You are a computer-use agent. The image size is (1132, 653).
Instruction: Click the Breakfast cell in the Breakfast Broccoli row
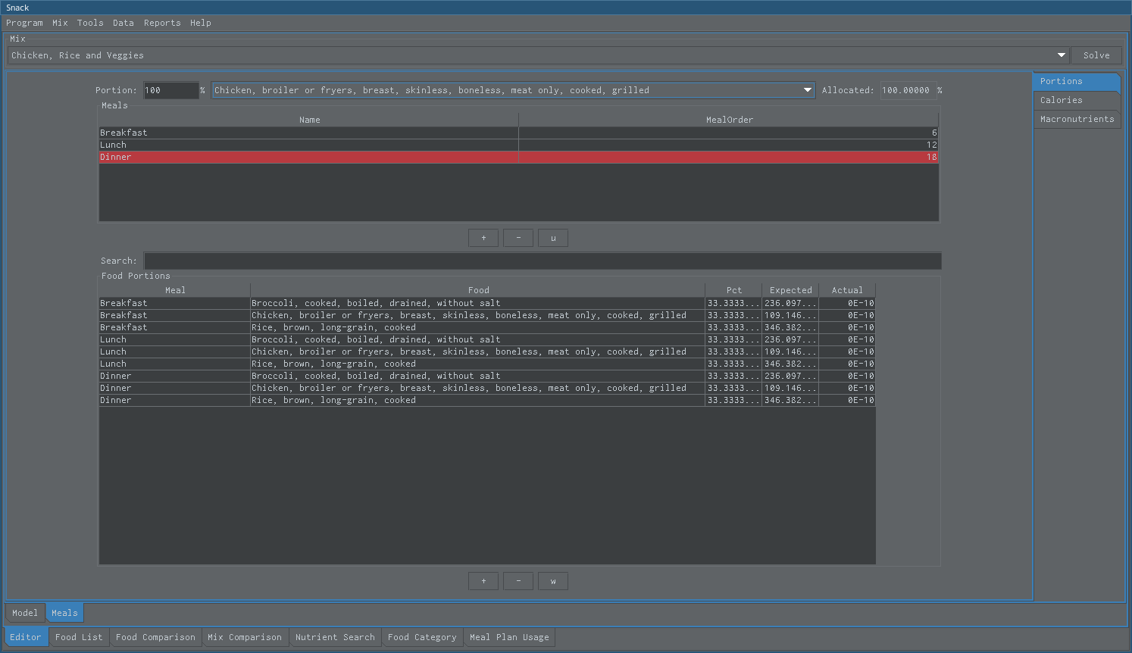pos(174,303)
